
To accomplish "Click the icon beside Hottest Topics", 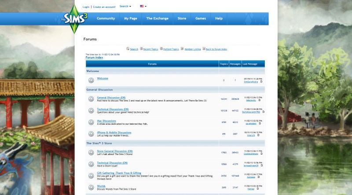I will click(161, 49).
